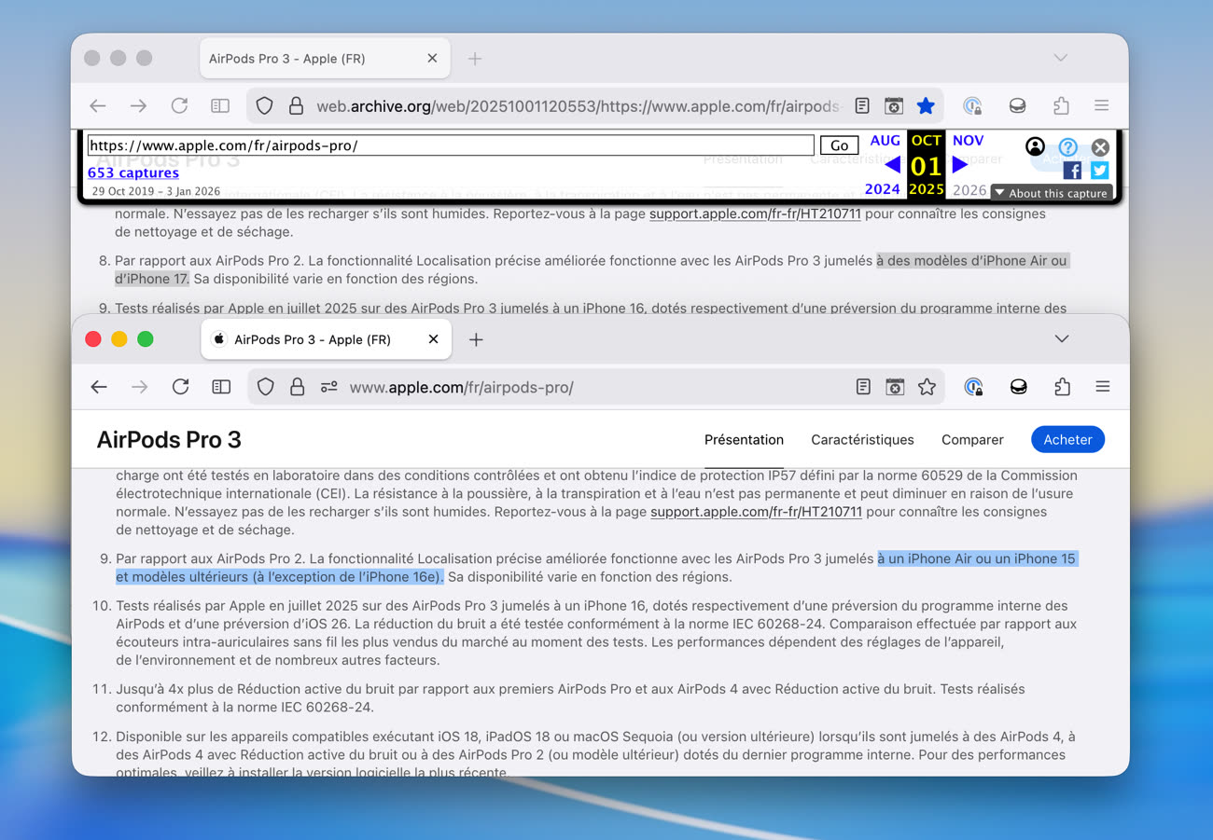Expand the About this capture panel
Viewport: 1213px width, 840px height.
click(x=1050, y=193)
